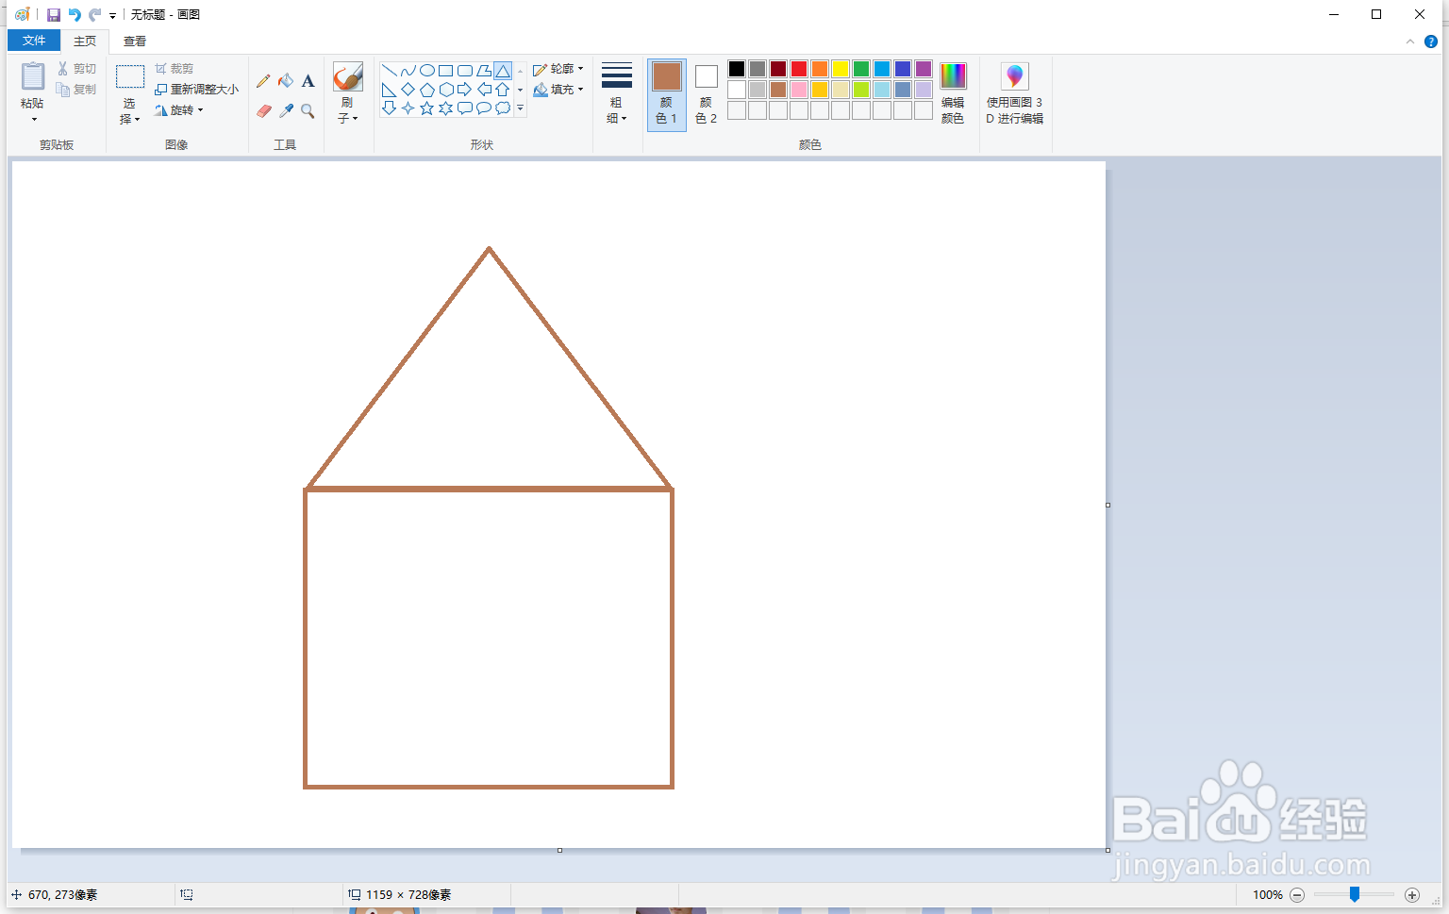Viewport: 1449px width, 914px height.
Task: Choose the Rounded rectangular callout shape
Action: 464,108
